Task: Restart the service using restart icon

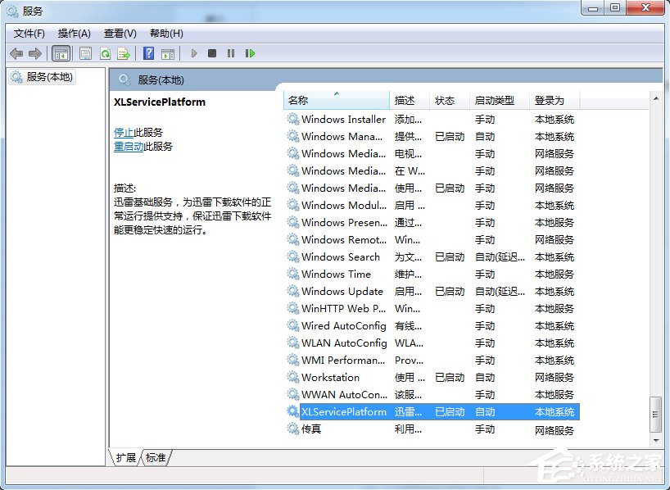Action: coord(251,53)
